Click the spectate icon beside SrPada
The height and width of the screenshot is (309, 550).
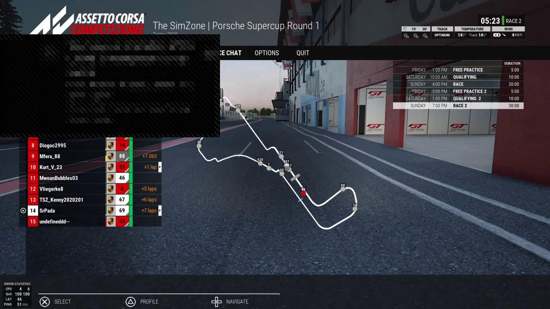click(23, 211)
